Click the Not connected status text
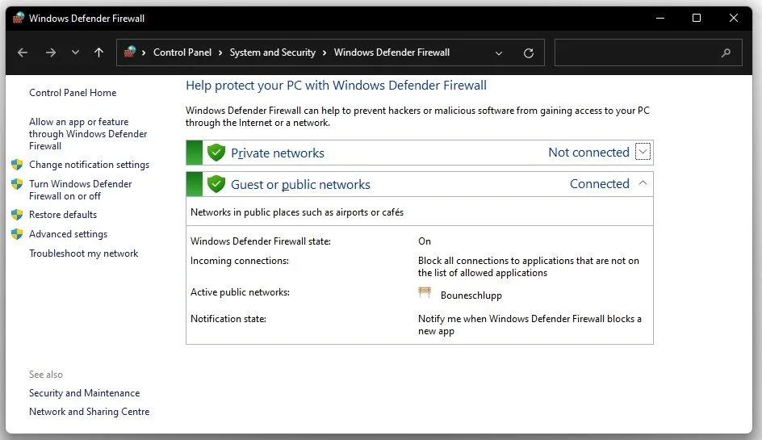Image resolution: width=762 pixels, height=440 pixels. [x=588, y=152]
